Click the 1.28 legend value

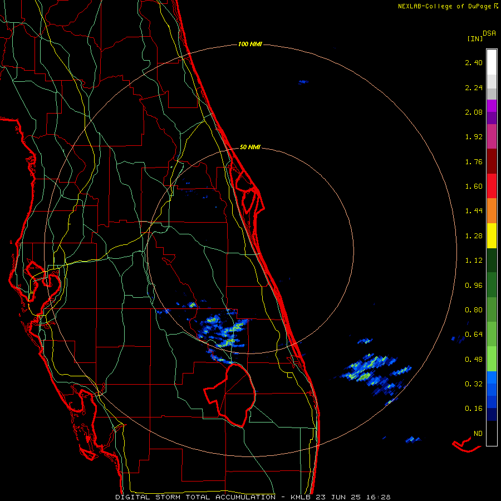click(x=474, y=236)
